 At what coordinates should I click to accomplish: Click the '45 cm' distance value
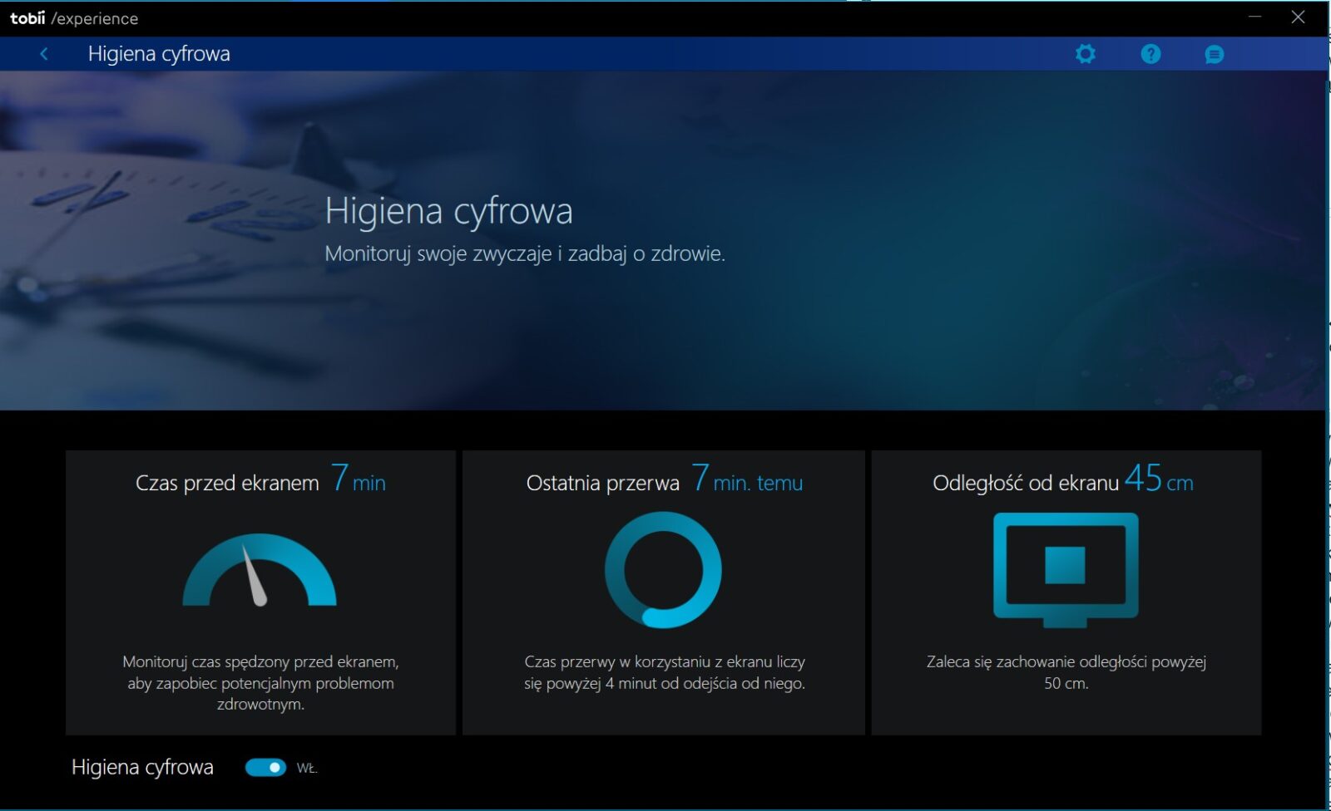1158,479
